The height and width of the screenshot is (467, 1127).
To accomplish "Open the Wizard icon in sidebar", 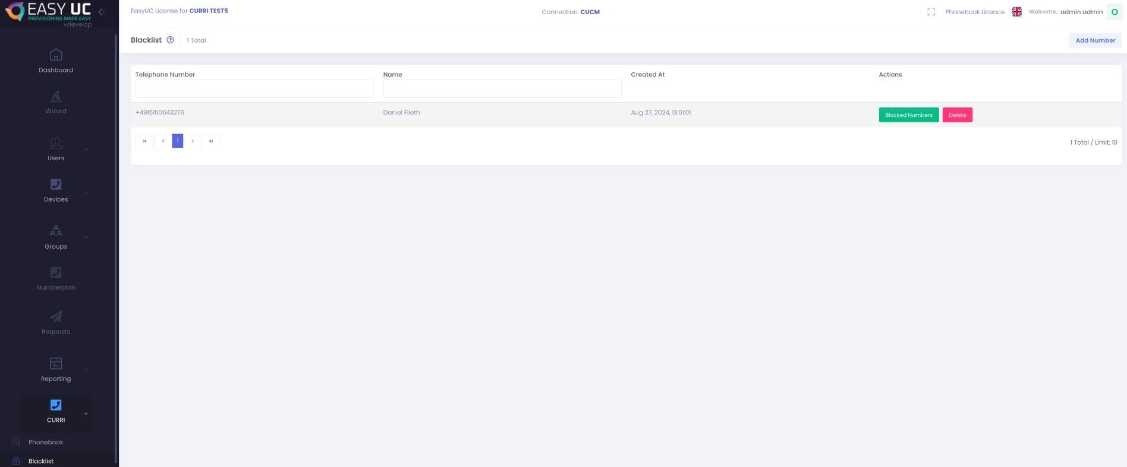I will click(x=56, y=97).
